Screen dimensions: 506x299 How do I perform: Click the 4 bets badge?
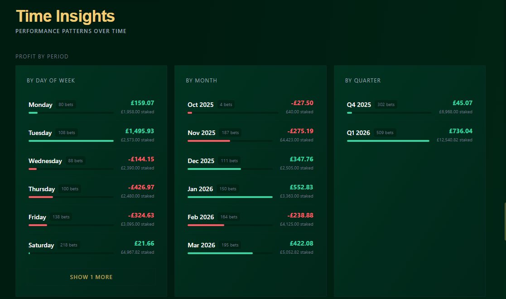tap(226, 105)
